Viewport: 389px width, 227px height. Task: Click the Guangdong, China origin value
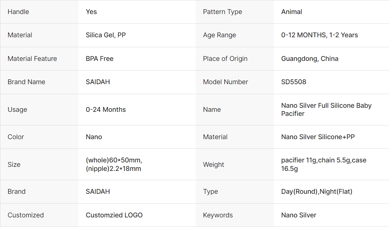[x=309, y=59]
